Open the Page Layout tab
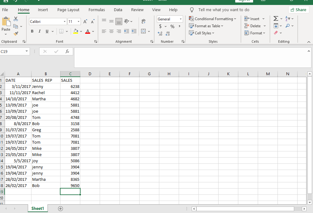Image resolution: width=313 pixels, height=213 pixels. click(x=68, y=10)
